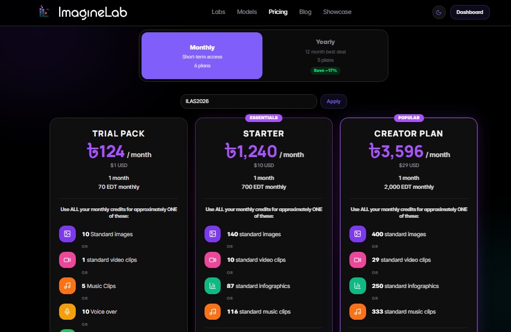Image resolution: width=511 pixels, height=332 pixels.
Task: Click the Creator Plan video clips icon
Action: click(x=358, y=260)
